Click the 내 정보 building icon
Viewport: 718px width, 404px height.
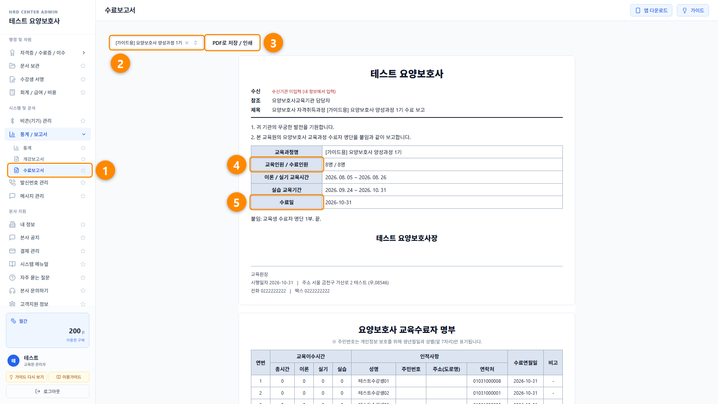[12, 224]
